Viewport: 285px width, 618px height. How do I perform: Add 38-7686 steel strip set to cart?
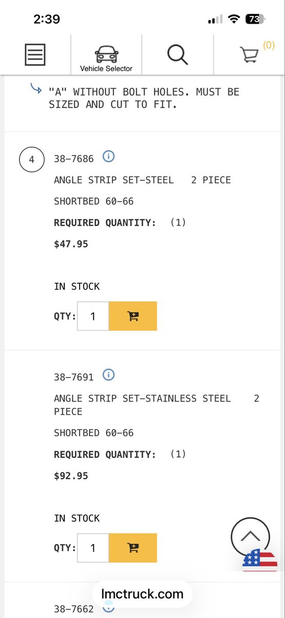pyautogui.click(x=133, y=316)
